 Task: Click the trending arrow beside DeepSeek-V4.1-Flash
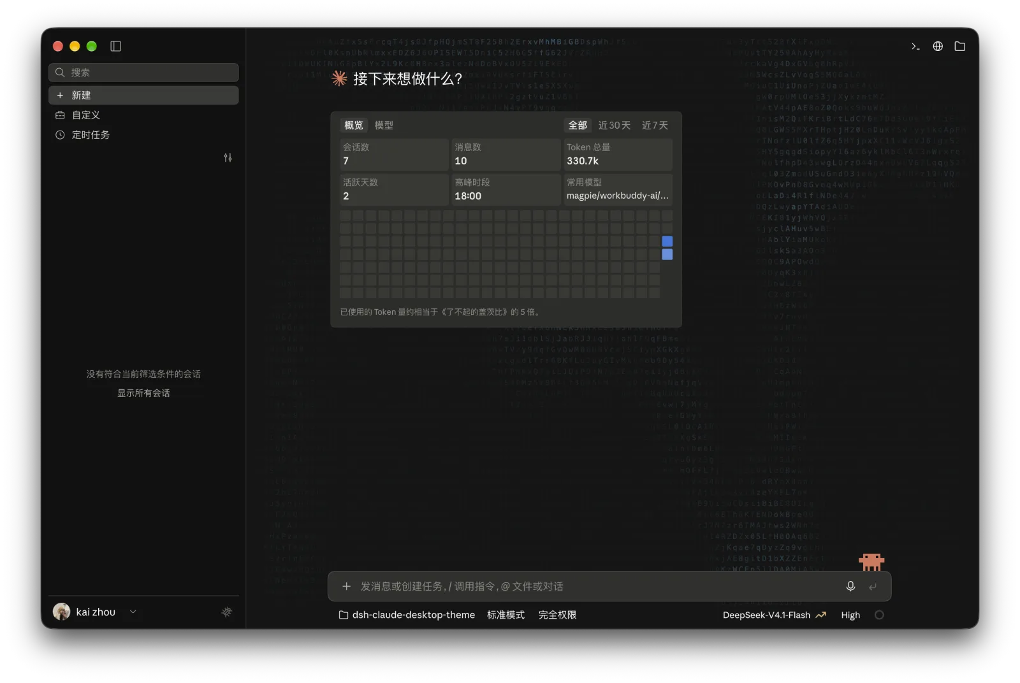point(820,615)
